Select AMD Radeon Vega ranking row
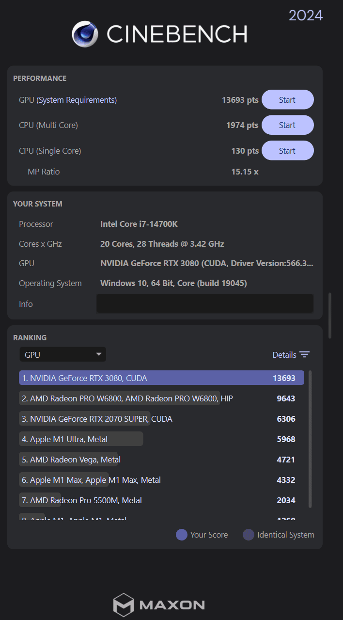 161,460
